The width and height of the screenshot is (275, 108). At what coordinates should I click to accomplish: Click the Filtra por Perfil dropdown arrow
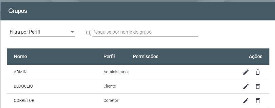pyautogui.click(x=72, y=32)
